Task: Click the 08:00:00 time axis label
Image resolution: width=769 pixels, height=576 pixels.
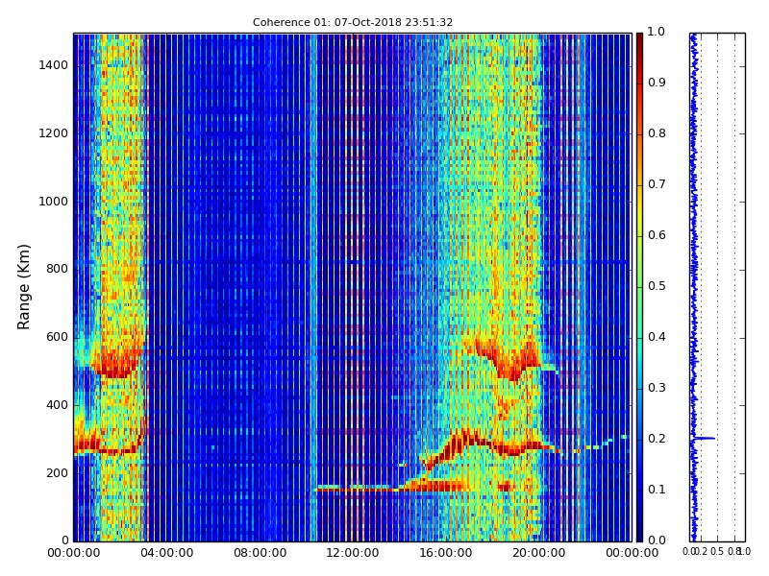Action: pyautogui.click(x=260, y=553)
